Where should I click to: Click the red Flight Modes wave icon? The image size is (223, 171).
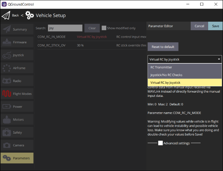(7, 94)
